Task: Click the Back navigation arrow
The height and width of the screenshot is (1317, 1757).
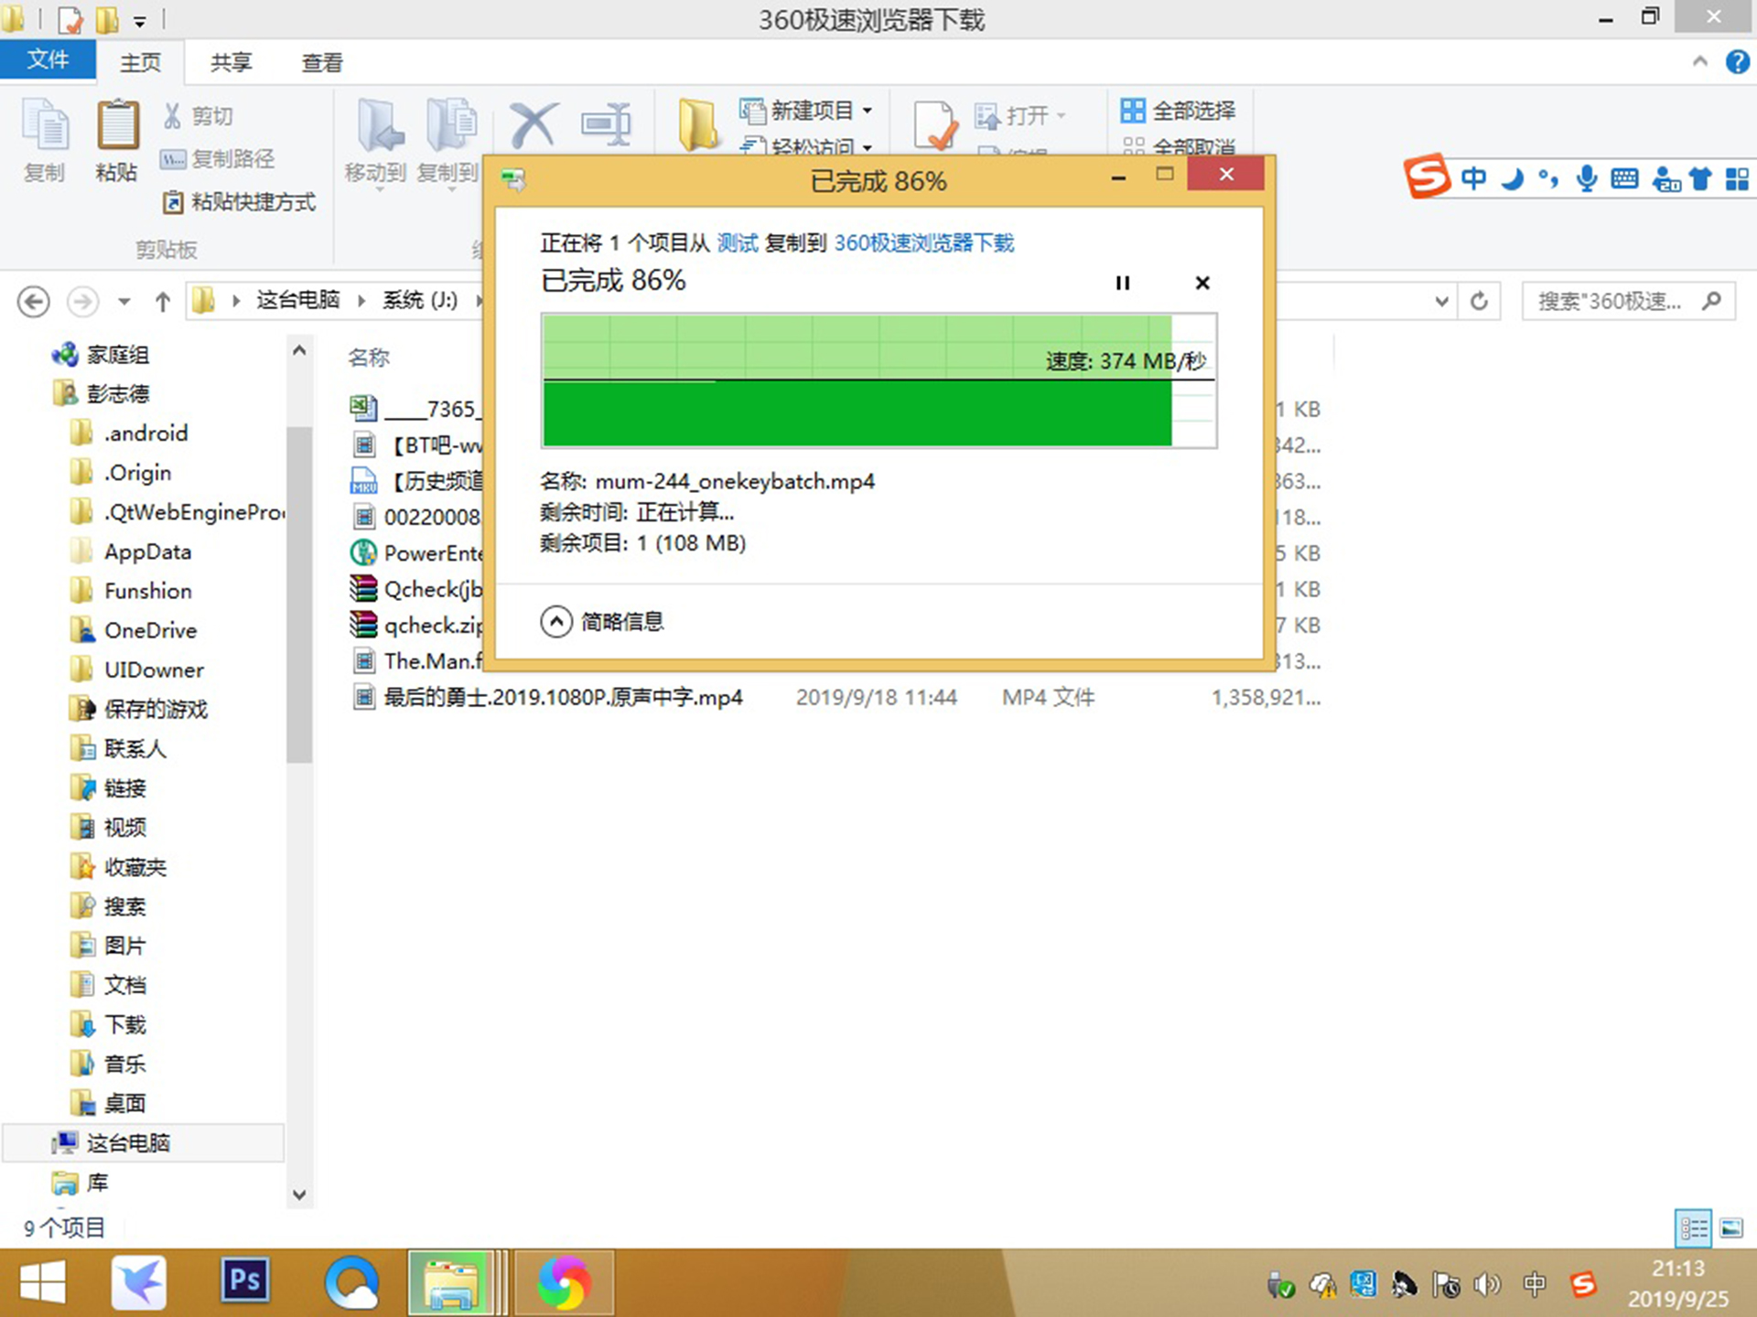Action: [34, 302]
